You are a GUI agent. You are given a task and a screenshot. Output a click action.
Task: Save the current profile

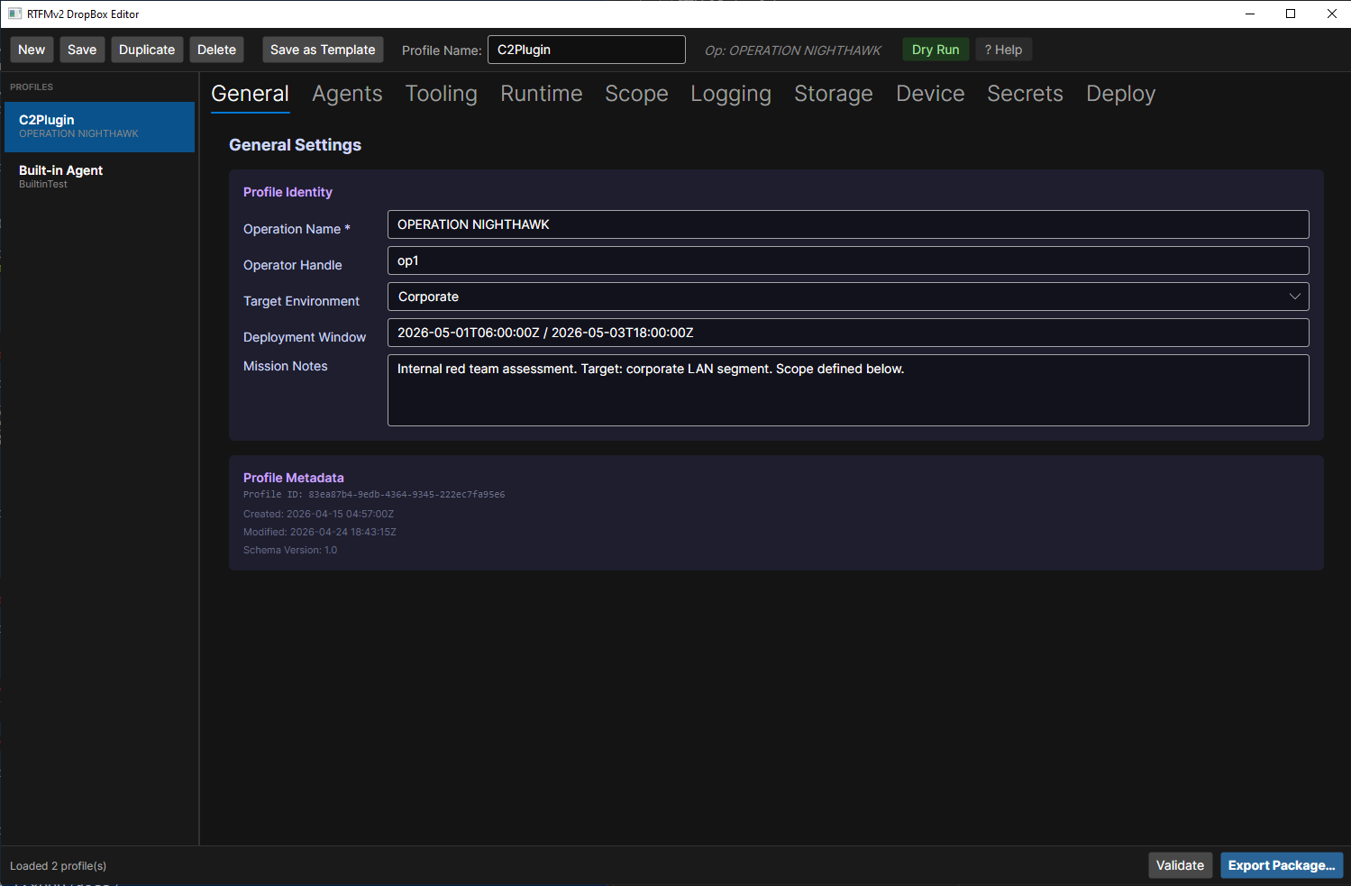pyautogui.click(x=82, y=50)
